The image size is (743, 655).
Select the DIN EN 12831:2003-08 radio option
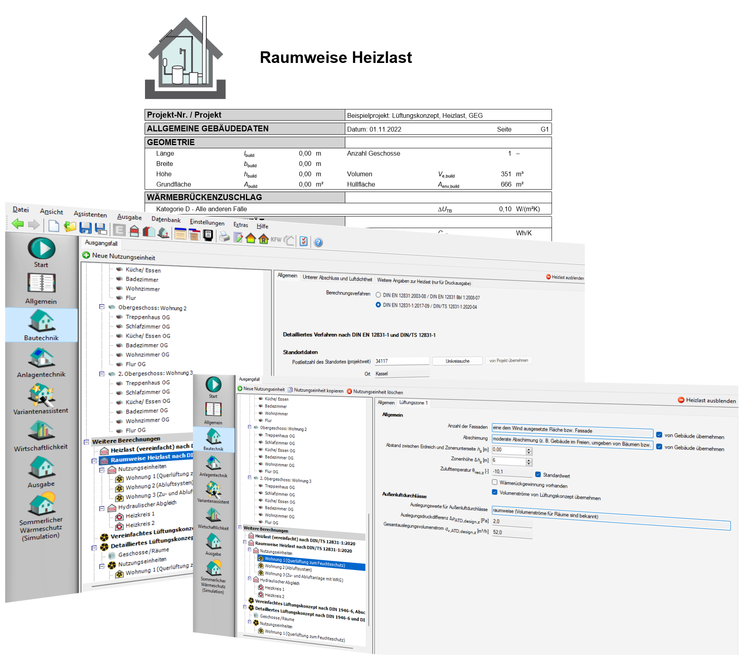(x=378, y=295)
